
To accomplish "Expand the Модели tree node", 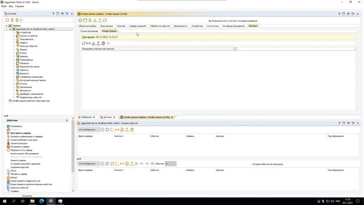I will tap(14, 50).
